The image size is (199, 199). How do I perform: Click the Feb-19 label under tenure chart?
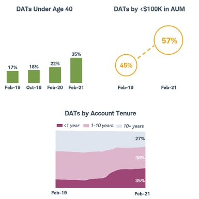click(x=59, y=193)
